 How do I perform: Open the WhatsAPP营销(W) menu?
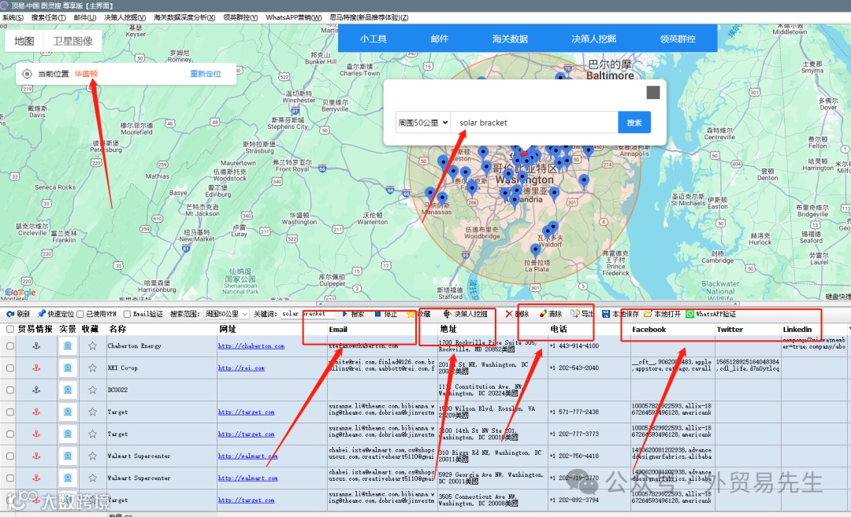294,17
